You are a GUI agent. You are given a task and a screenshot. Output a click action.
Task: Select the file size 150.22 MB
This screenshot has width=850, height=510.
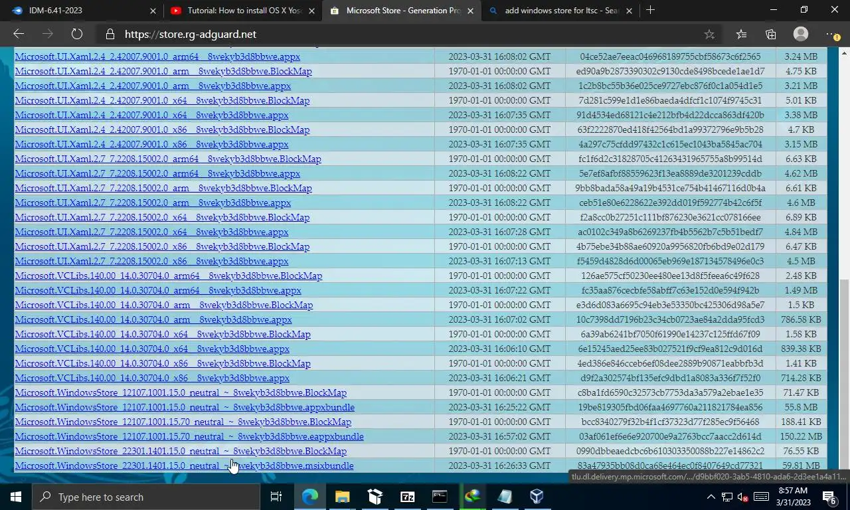pos(800,436)
